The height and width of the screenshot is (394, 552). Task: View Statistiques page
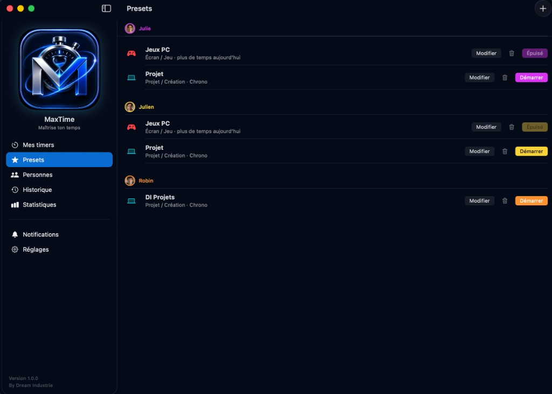pos(59,205)
